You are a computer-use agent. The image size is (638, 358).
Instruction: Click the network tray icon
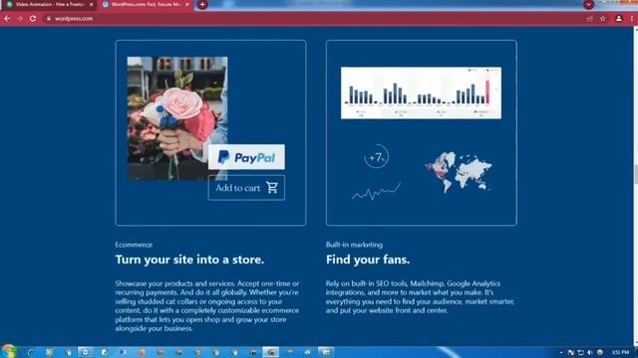point(580,353)
